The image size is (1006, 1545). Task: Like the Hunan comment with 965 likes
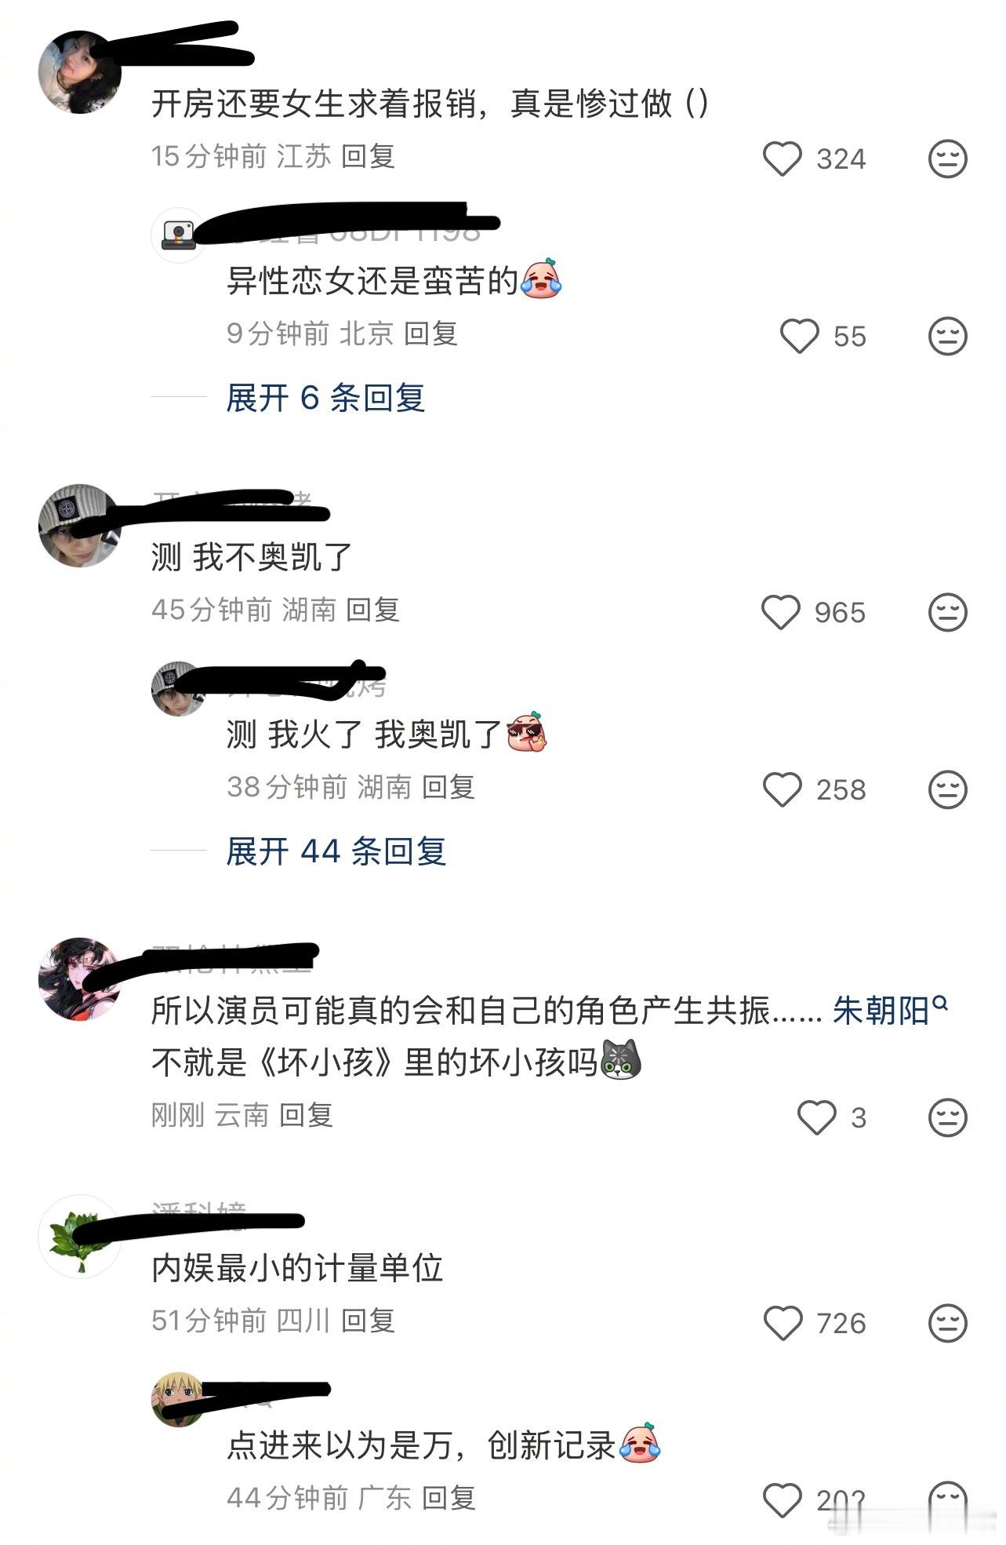point(781,612)
